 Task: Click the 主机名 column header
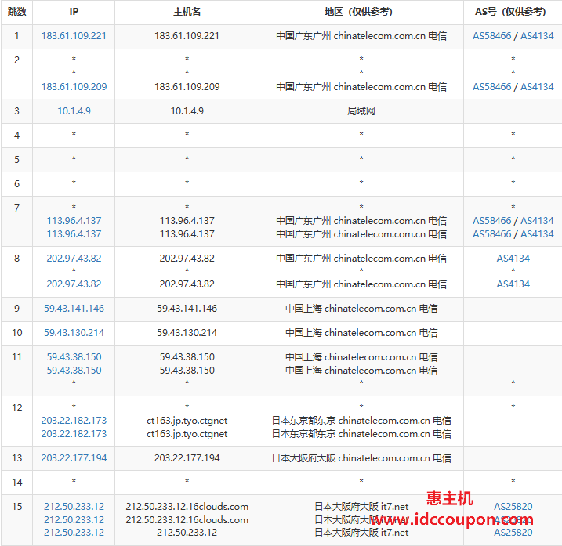[187, 12]
